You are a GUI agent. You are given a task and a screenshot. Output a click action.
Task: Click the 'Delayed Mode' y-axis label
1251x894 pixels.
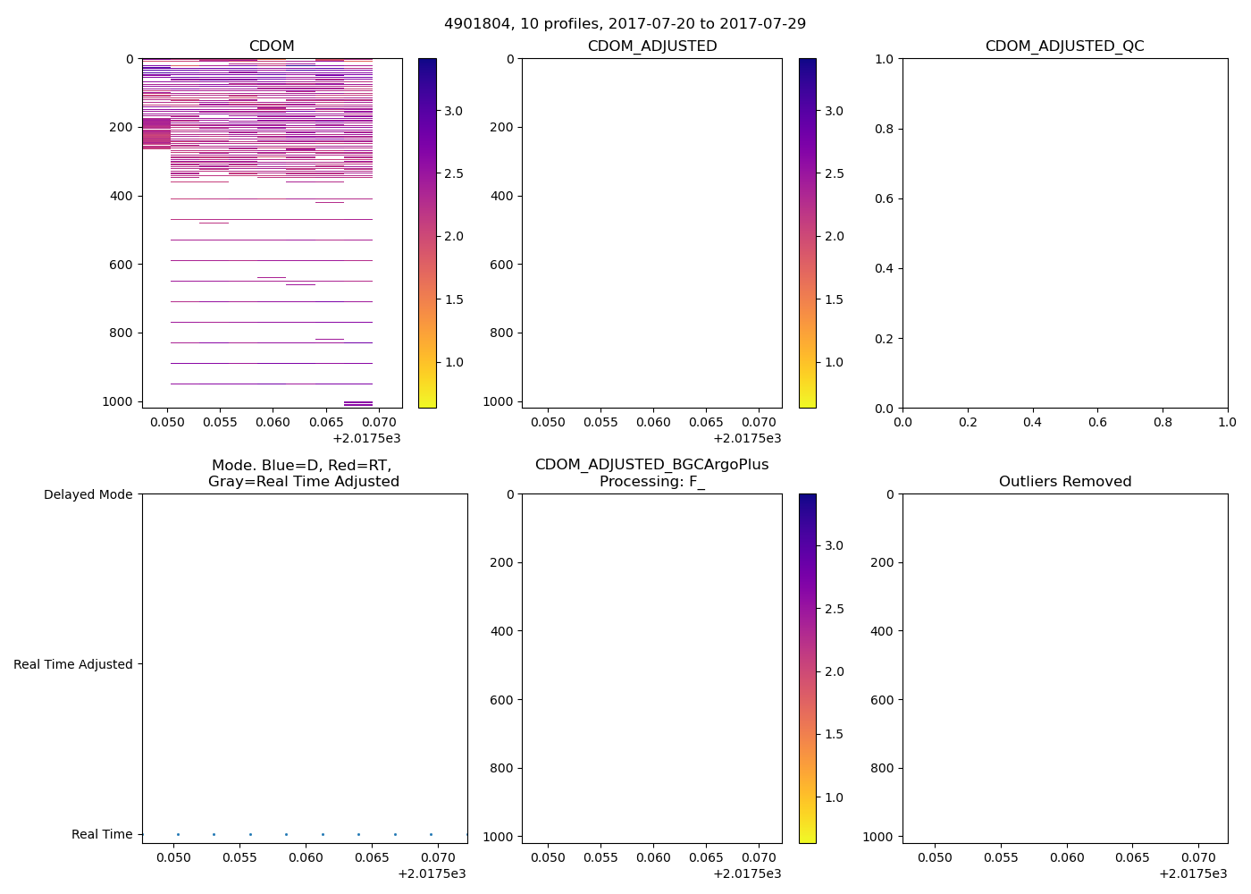click(x=88, y=494)
